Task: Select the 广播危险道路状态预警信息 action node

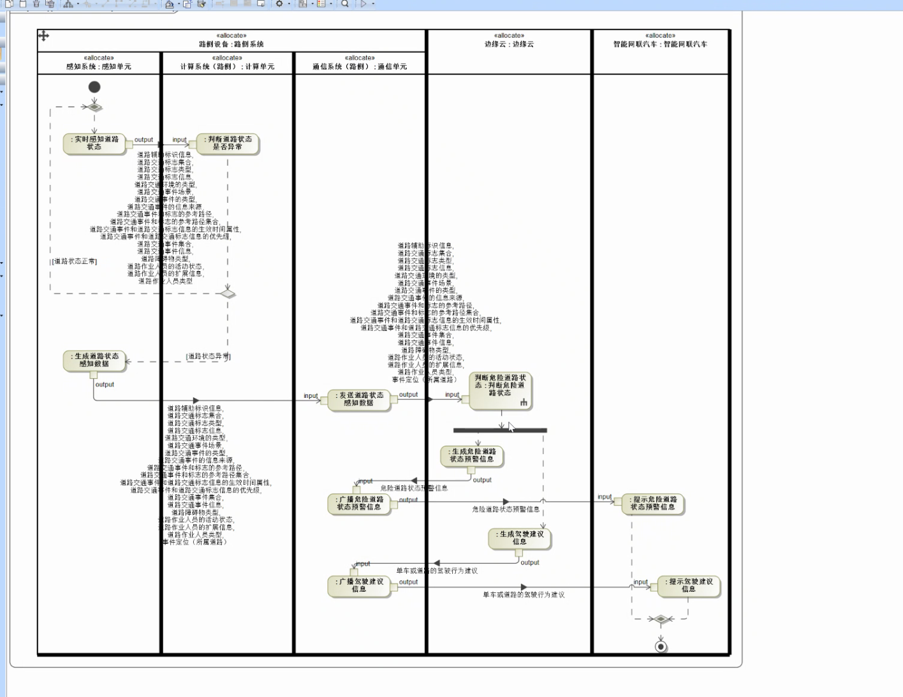Action: (358, 504)
